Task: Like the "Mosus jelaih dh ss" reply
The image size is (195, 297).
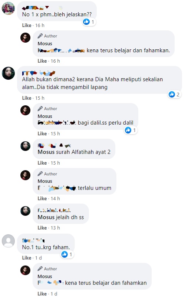Action: coord(42,228)
